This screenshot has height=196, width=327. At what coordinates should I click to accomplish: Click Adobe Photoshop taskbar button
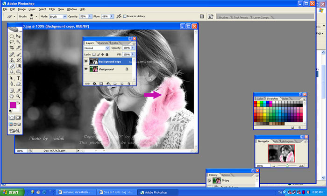(158, 192)
